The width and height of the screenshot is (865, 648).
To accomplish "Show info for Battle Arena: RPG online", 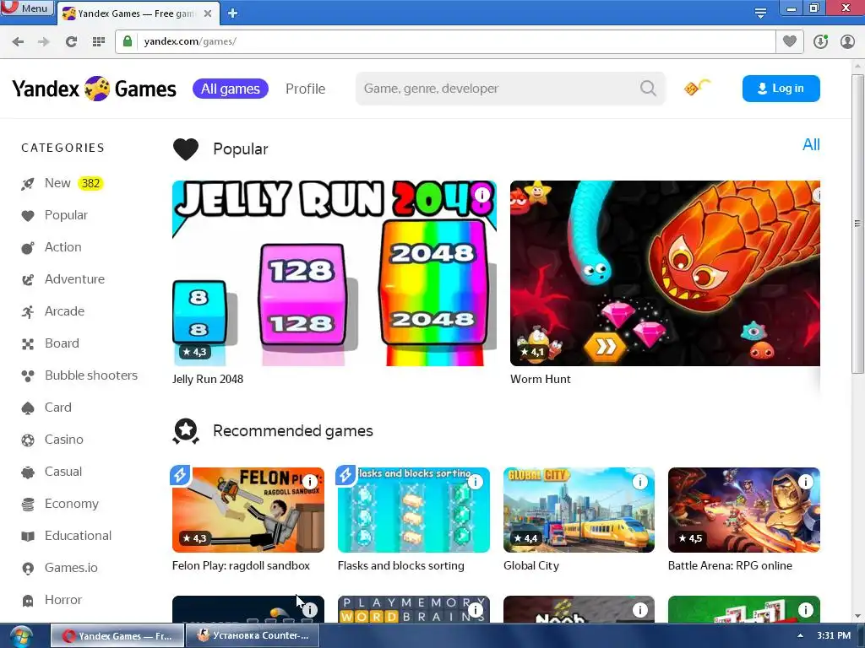I will tap(805, 482).
